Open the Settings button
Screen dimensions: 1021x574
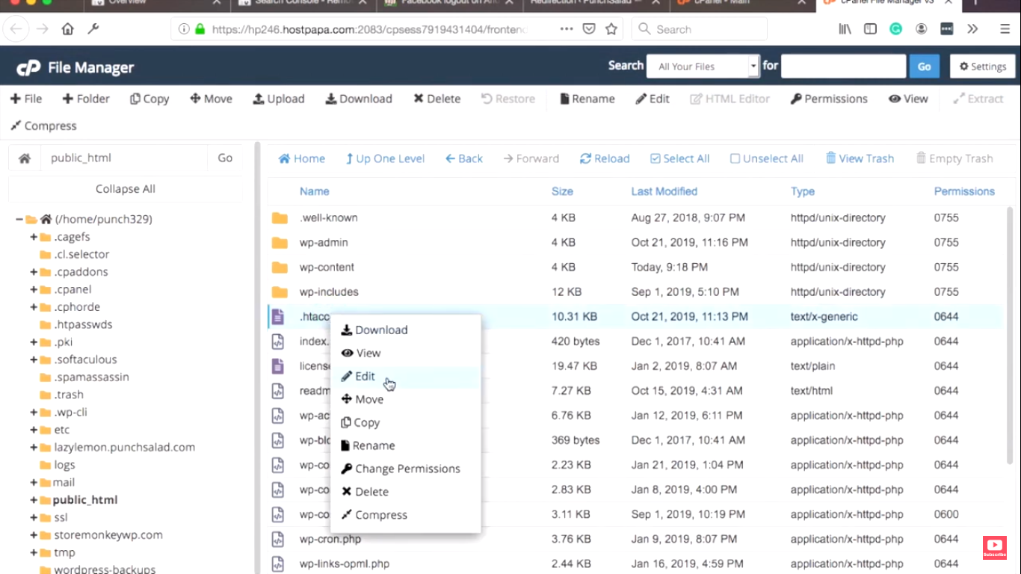983,67
